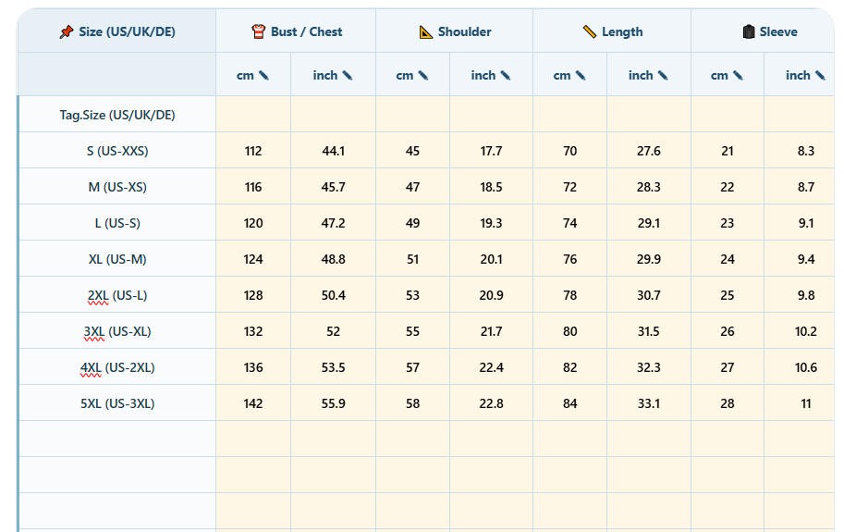Image resolution: width=844 pixels, height=532 pixels.
Task: Click pencil icon on Length inch column
Action: [x=663, y=75]
